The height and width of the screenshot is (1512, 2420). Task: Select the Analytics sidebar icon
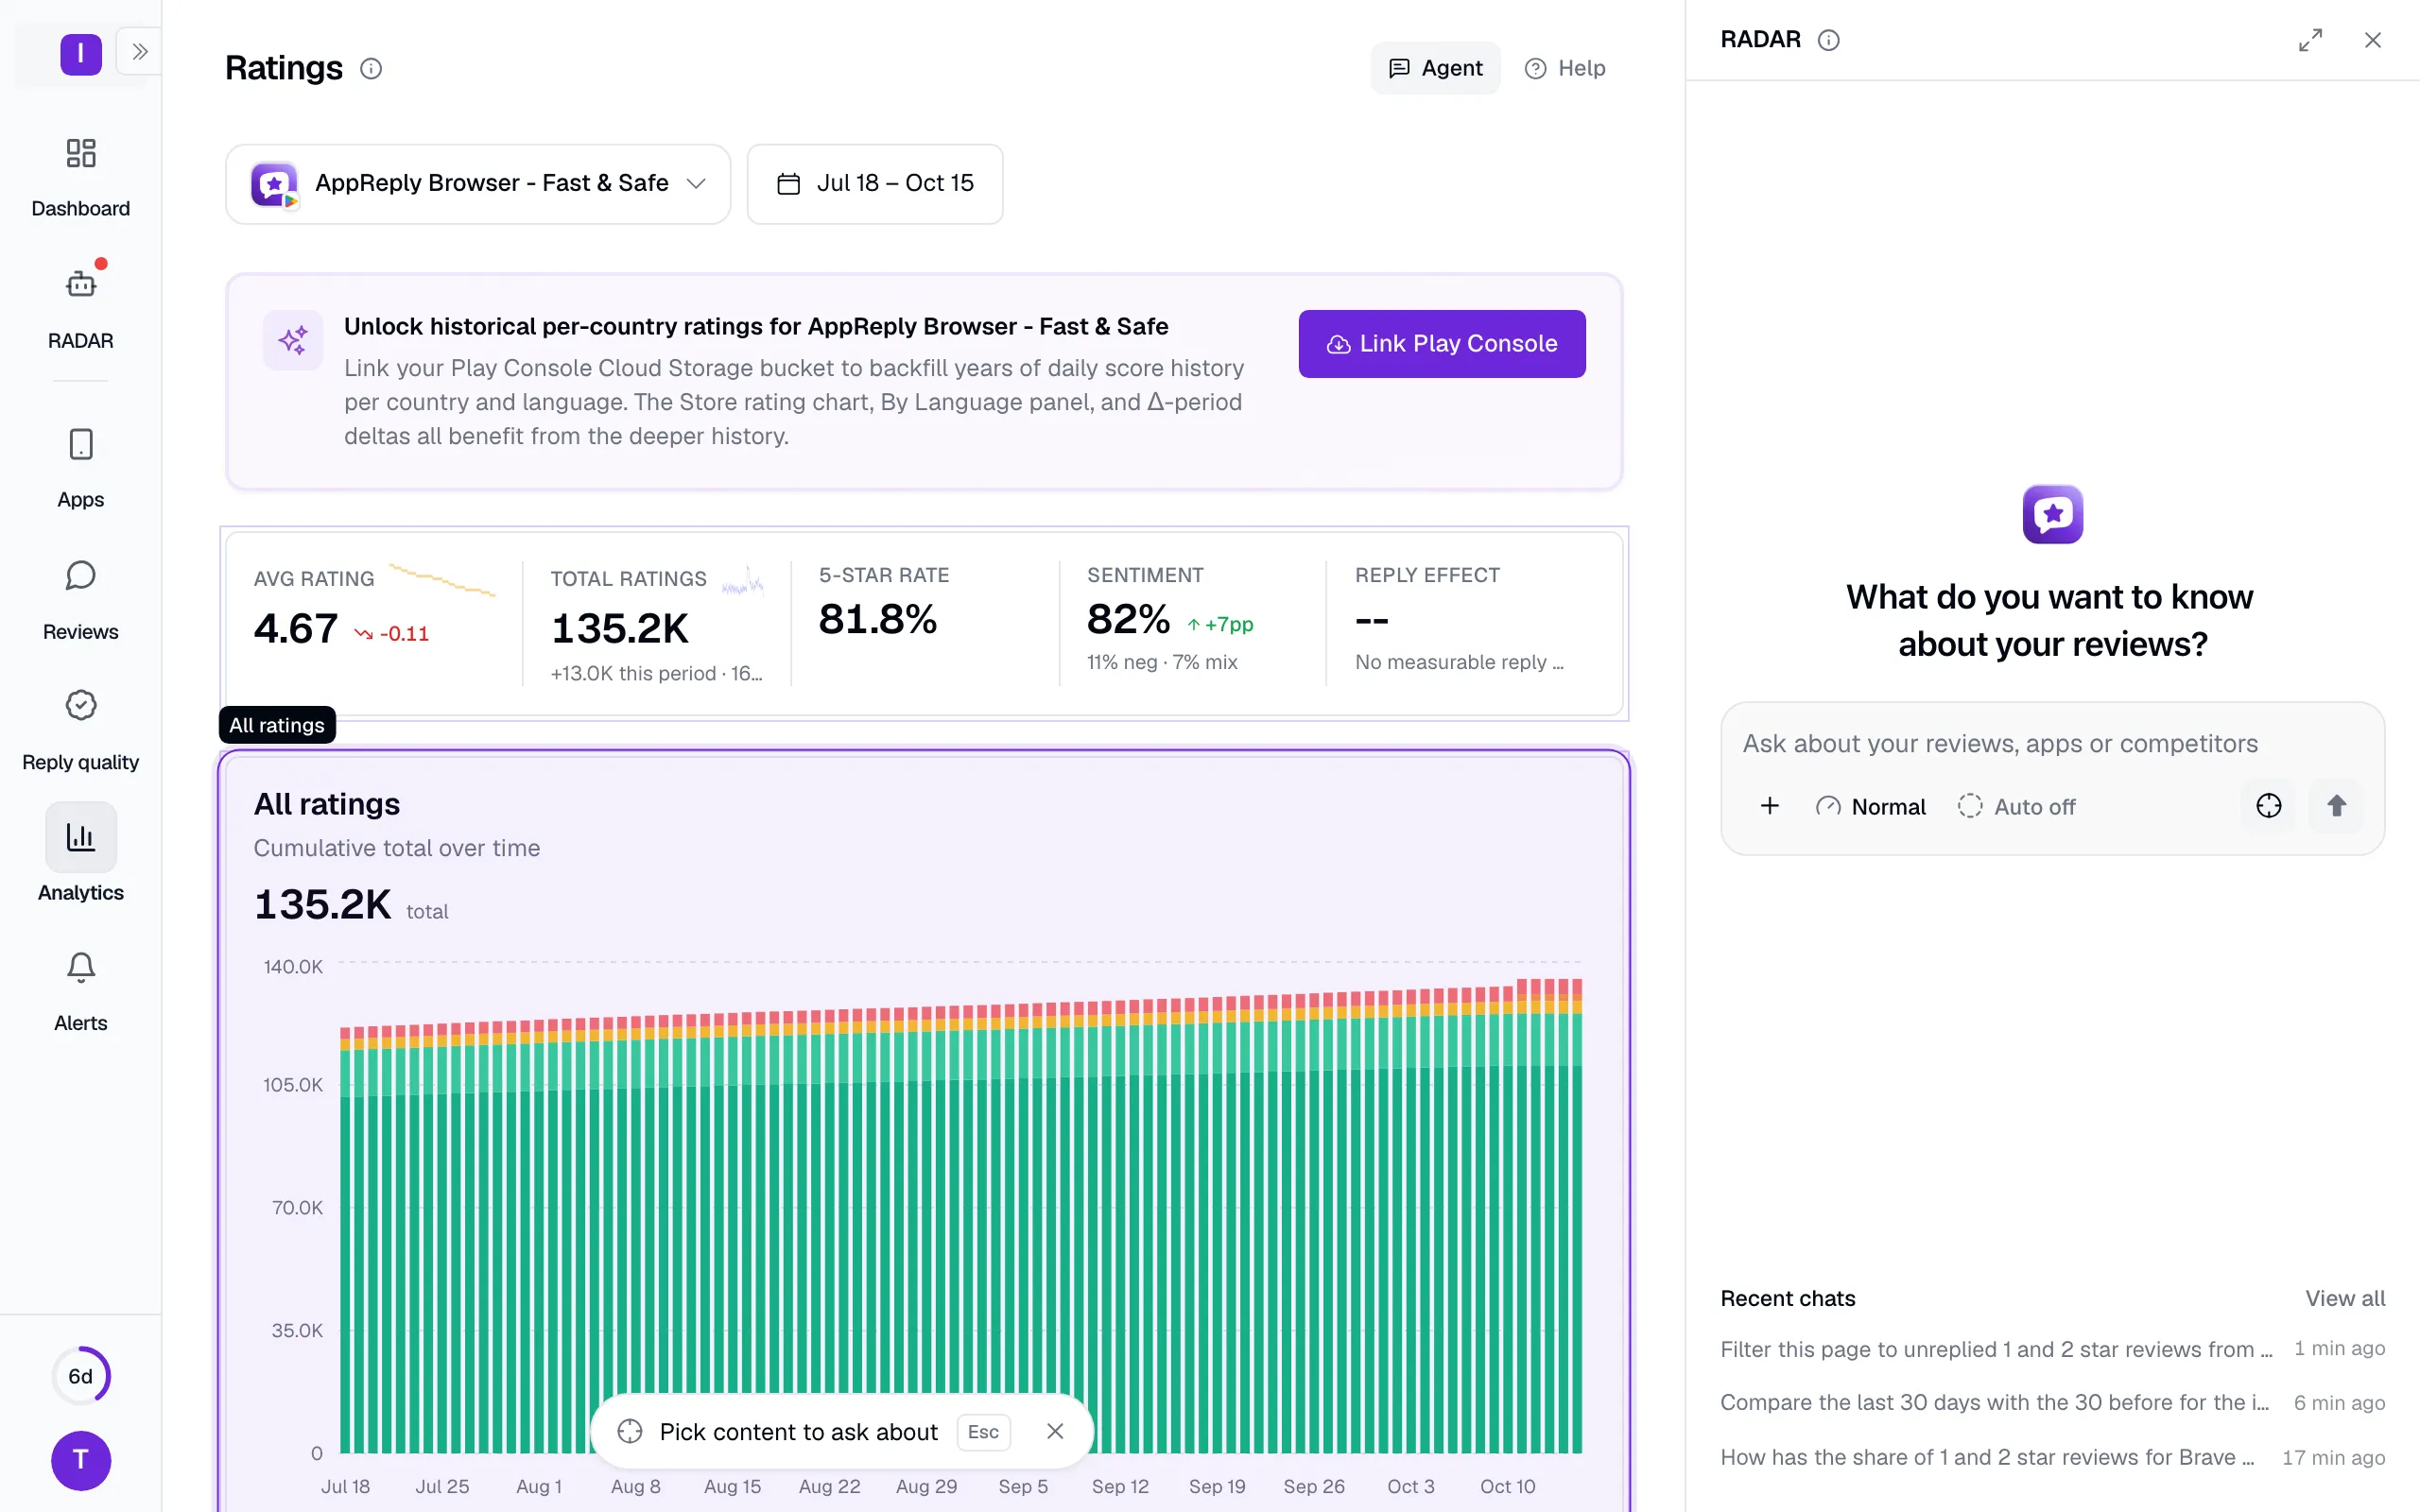(x=80, y=837)
